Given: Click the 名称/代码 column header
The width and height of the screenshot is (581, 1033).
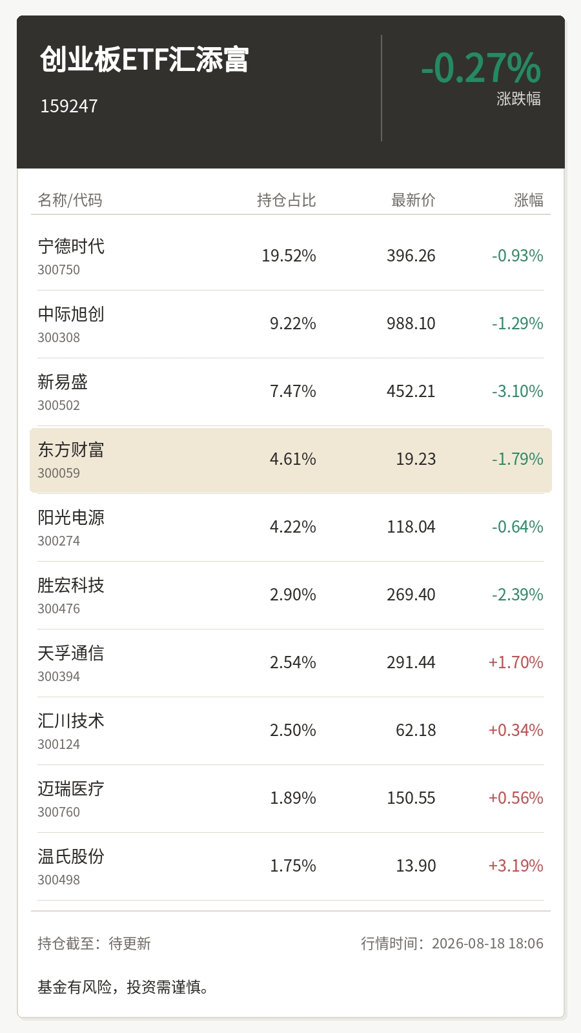Looking at the screenshot, I should pos(70,200).
